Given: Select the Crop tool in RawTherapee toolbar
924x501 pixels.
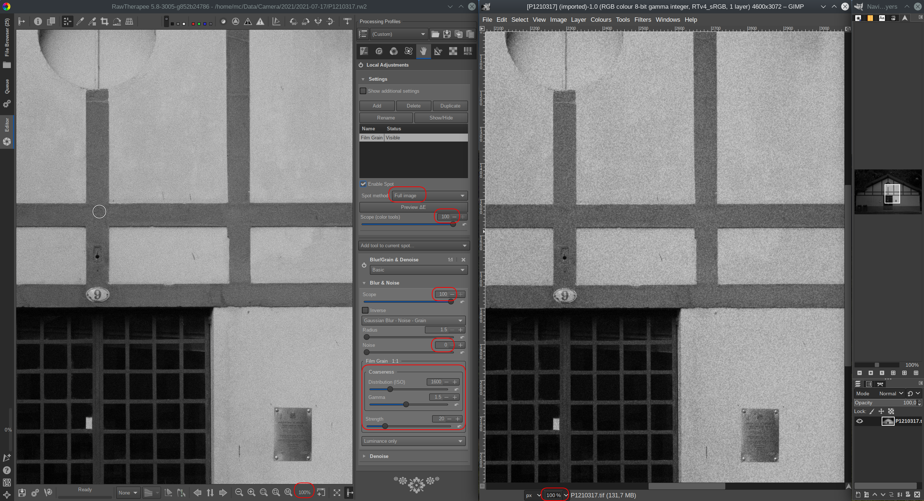Looking at the screenshot, I should (x=105, y=21).
